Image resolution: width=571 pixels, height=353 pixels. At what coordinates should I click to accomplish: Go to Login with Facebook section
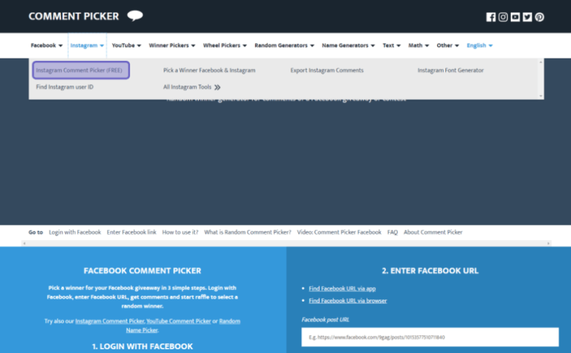[x=74, y=232]
